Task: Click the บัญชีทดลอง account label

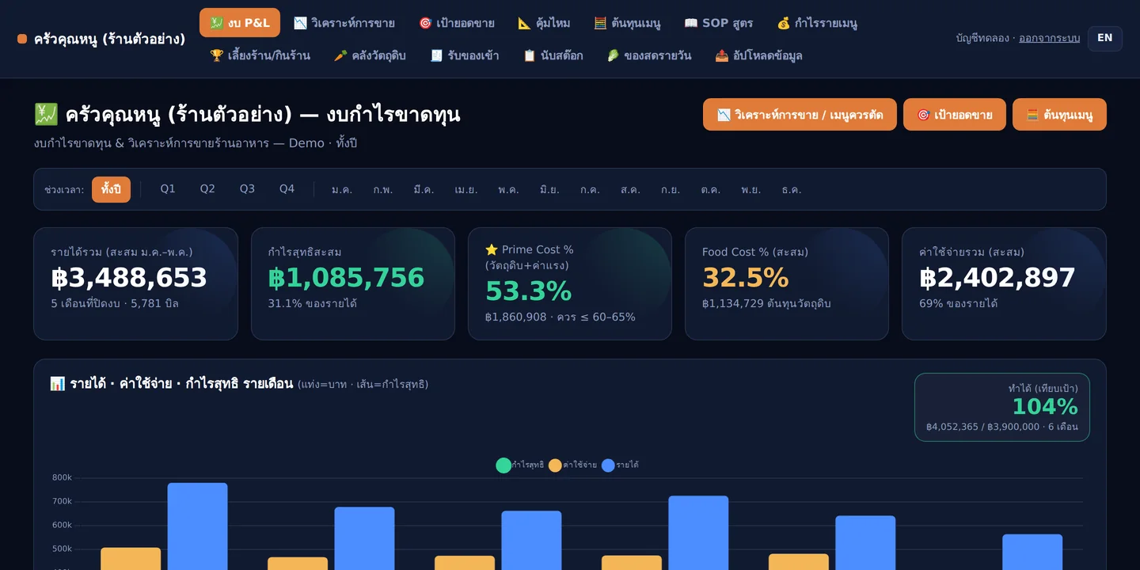Action: (982, 38)
